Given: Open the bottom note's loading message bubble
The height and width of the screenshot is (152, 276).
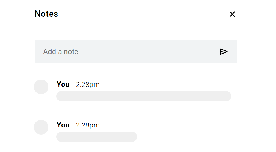Looking at the screenshot, I should pyautogui.click(x=97, y=137).
